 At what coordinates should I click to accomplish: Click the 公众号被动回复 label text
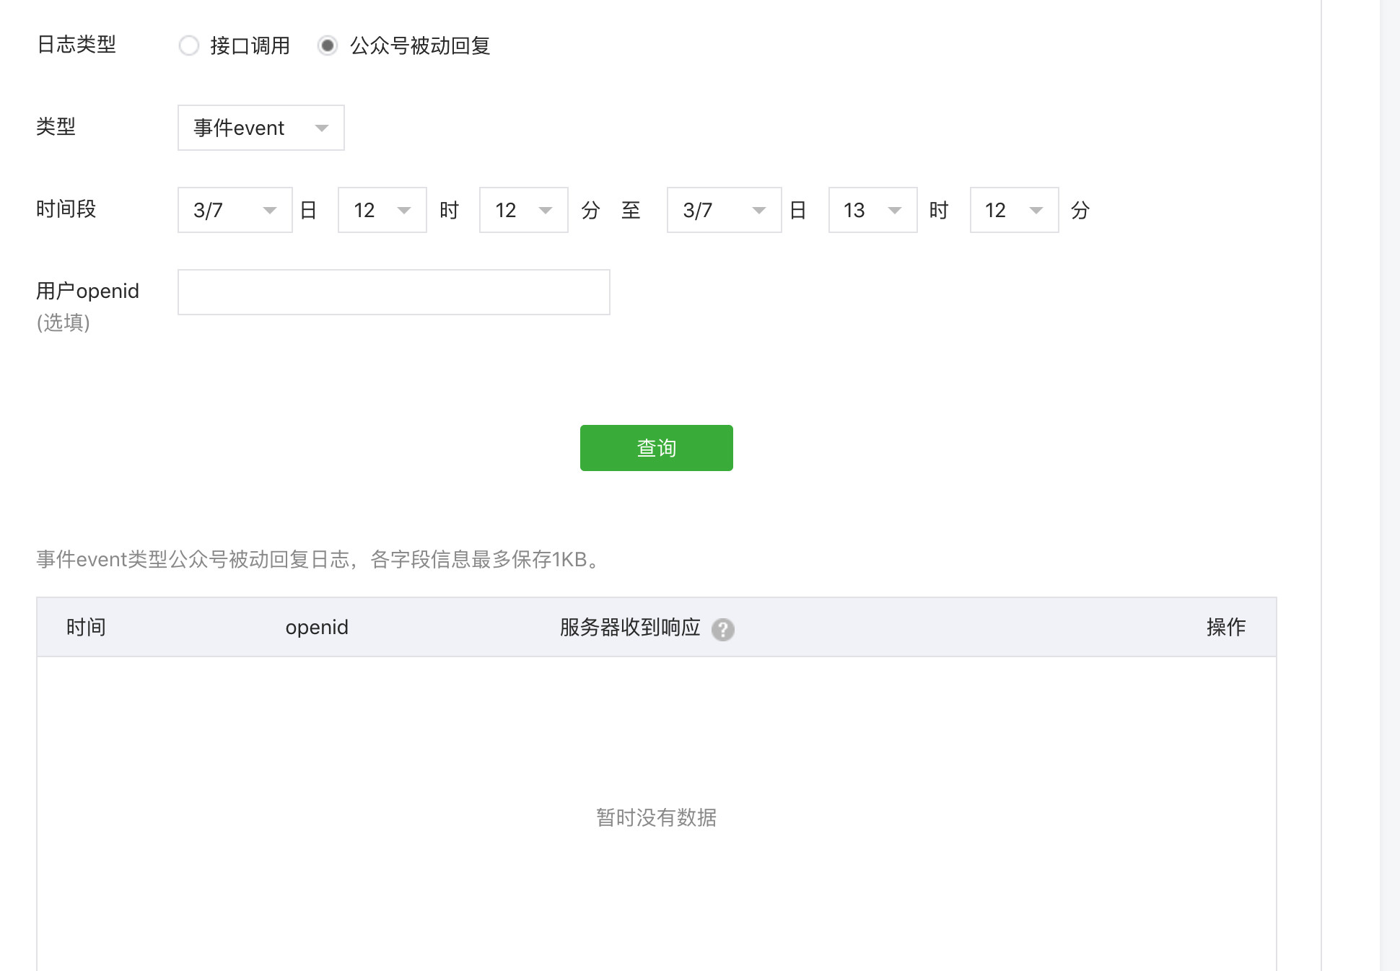pos(420,45)
